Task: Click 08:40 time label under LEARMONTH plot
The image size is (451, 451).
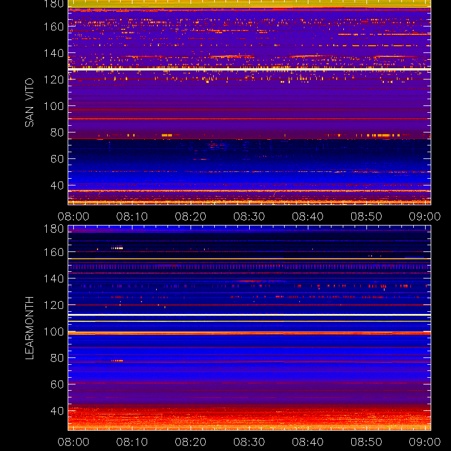Action: click(x=308, y=442)
